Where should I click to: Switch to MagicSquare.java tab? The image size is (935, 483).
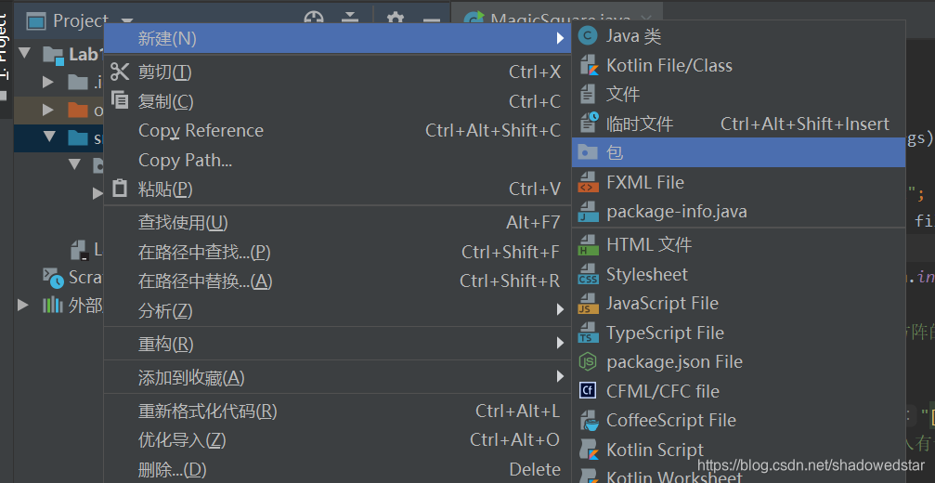[557, 20]
